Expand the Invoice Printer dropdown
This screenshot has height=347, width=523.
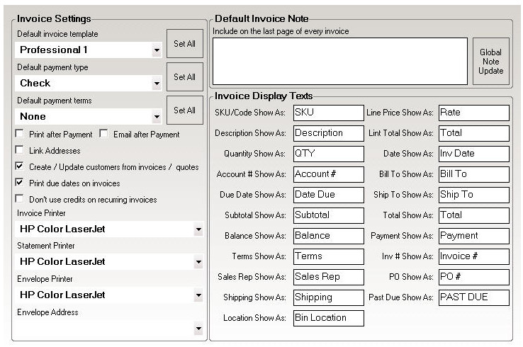pyautogui.click(x=198, y=229)
